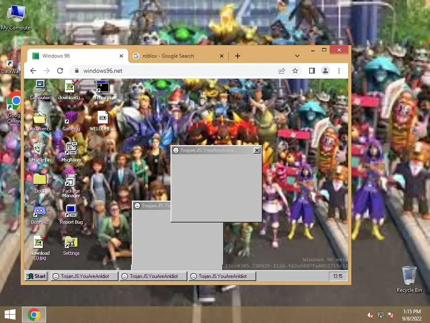Select third Trojan.JS.YouAreAnIdiot taskbar item
This screenshot has height=323, width=430.
222,276
